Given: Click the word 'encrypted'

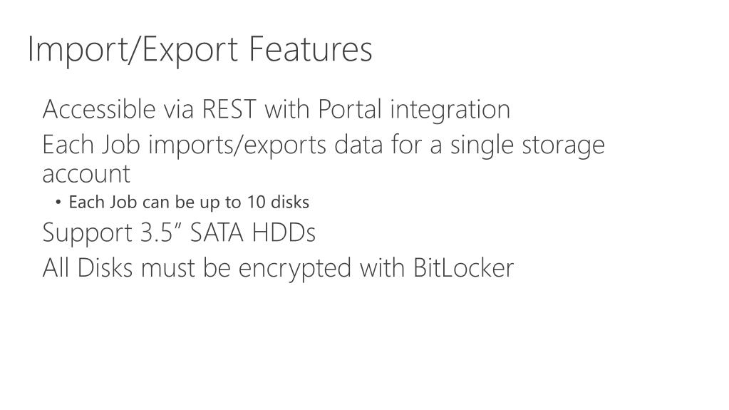Looking at the screenshot, I should (295, 269).
